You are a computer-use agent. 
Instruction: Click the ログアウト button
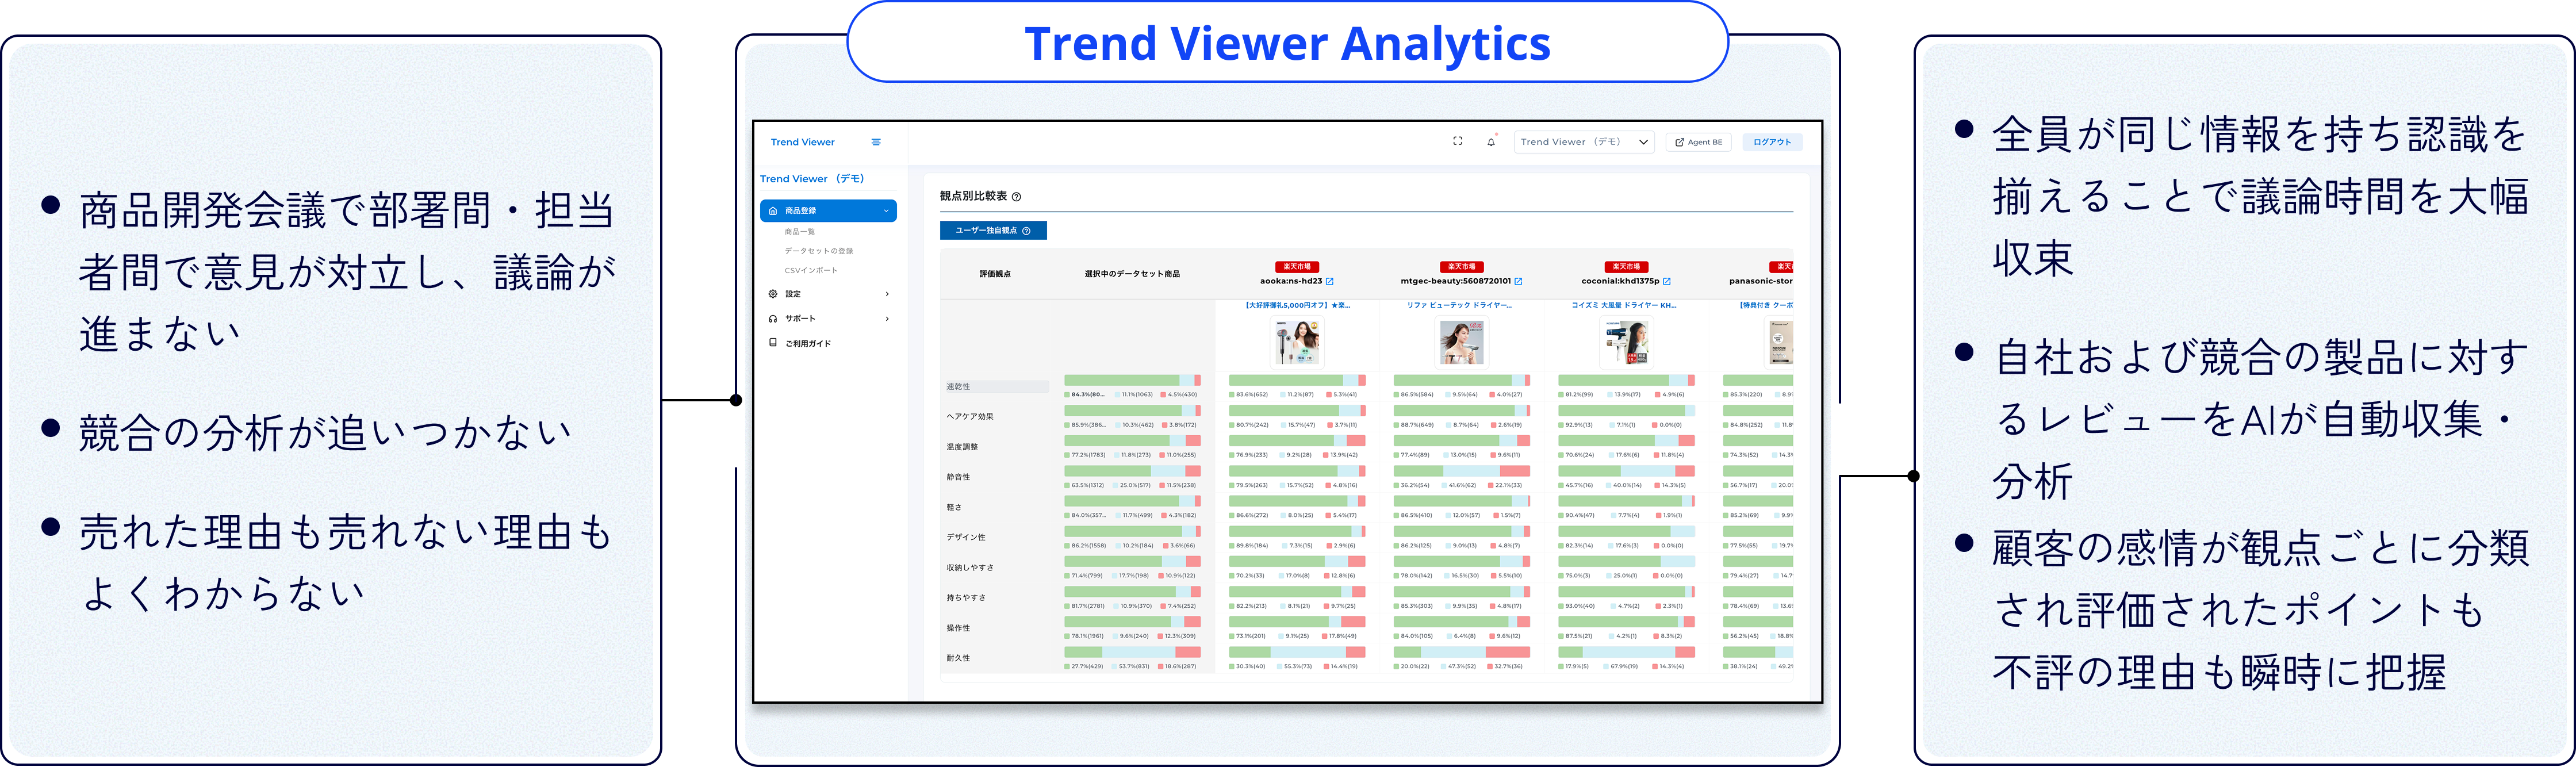1772,142
